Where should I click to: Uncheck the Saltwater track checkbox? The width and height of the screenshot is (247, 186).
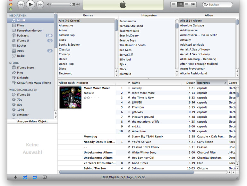(x=129, y=168)
